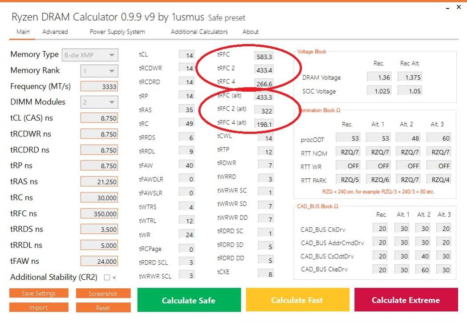The height and width of the screenshot is (323, 467).
Task: Click the tFAW value 40
Action: coord(187,165)
